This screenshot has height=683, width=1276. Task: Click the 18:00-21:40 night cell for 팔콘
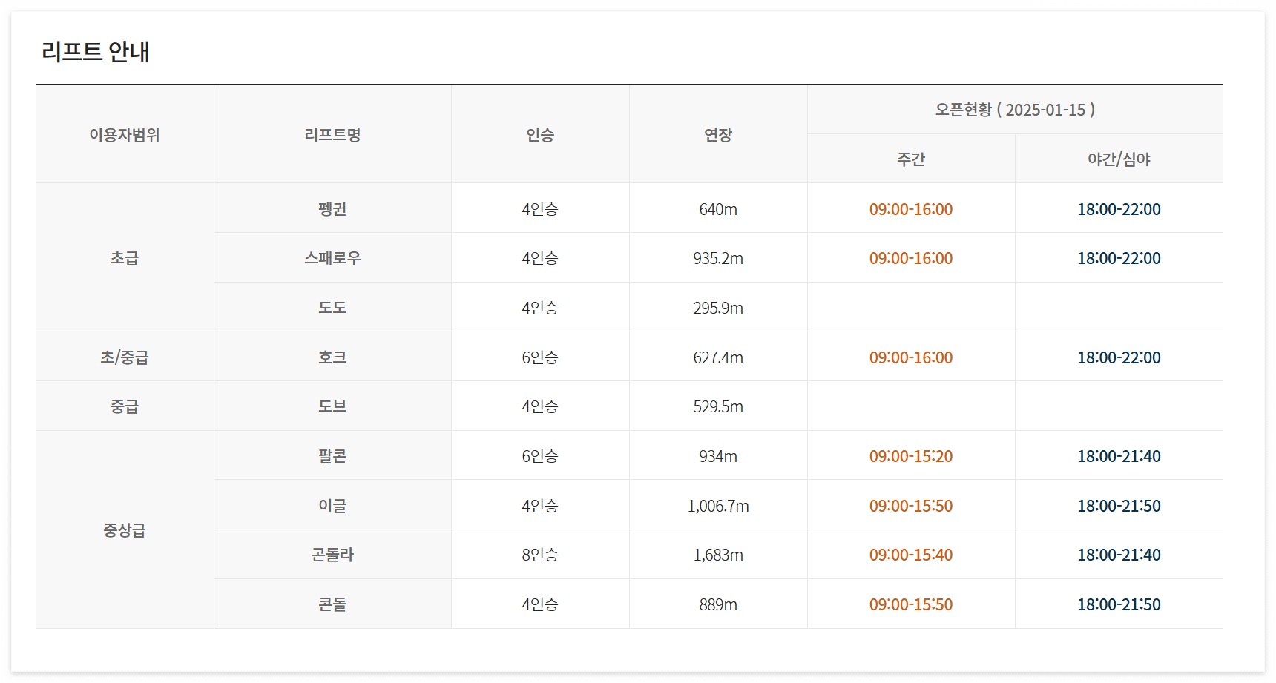point(1118,455)
